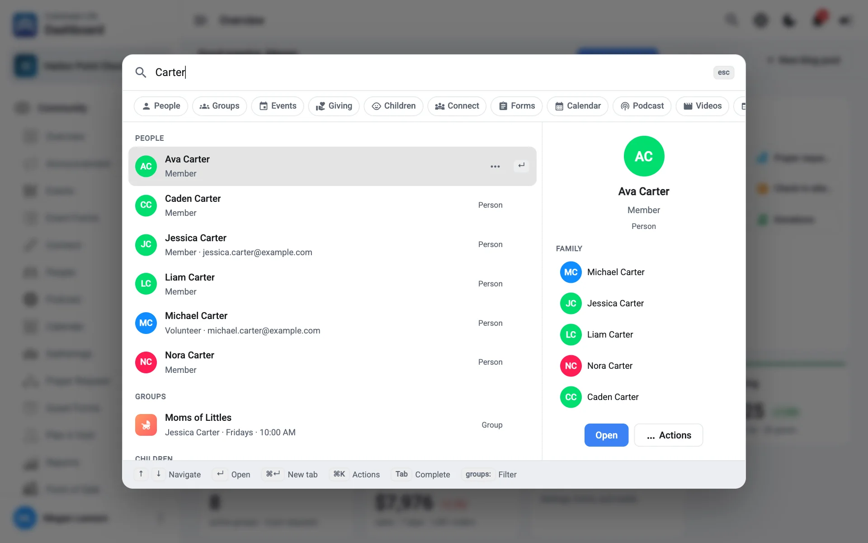868x543 pixels.
Task: Click the CC avatar in Caden Carter row
Action: click(x=146, y=205)
